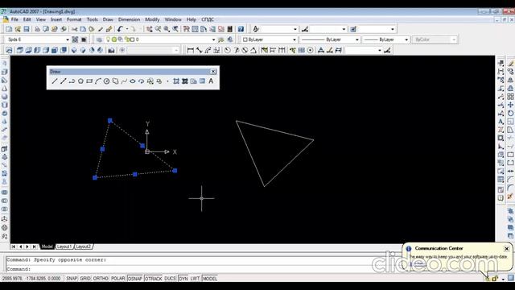Click the Plot (print) icon

(37, 29)
